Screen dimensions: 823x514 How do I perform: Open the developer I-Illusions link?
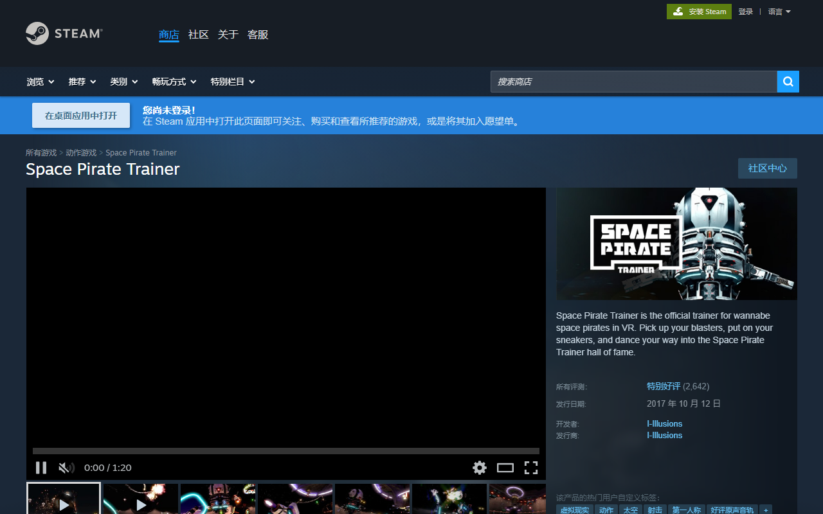tap(664, 423)
